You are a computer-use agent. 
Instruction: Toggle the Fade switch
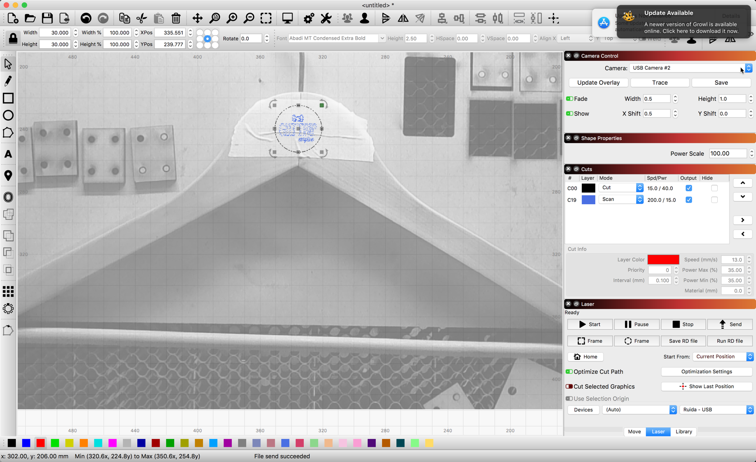(x=570, y=99)
